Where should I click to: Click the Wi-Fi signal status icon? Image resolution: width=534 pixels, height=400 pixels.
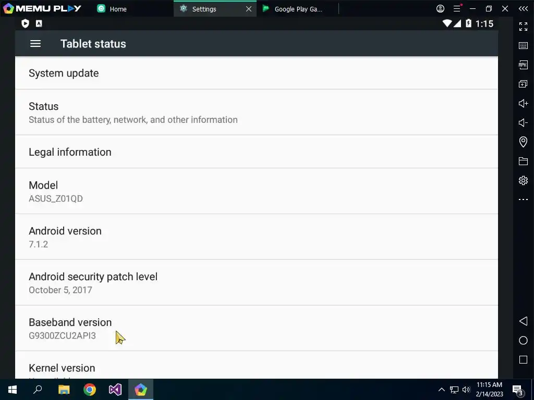[x=447, y=23]
